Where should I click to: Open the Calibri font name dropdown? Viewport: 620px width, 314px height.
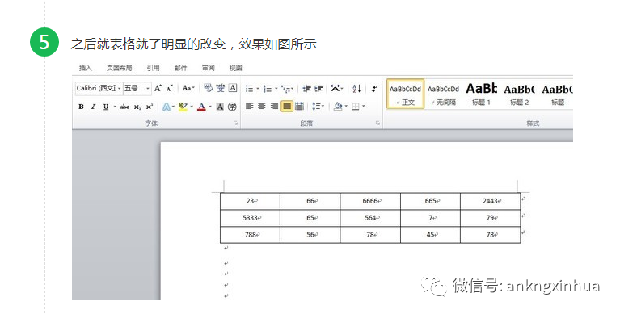(99, 88)
